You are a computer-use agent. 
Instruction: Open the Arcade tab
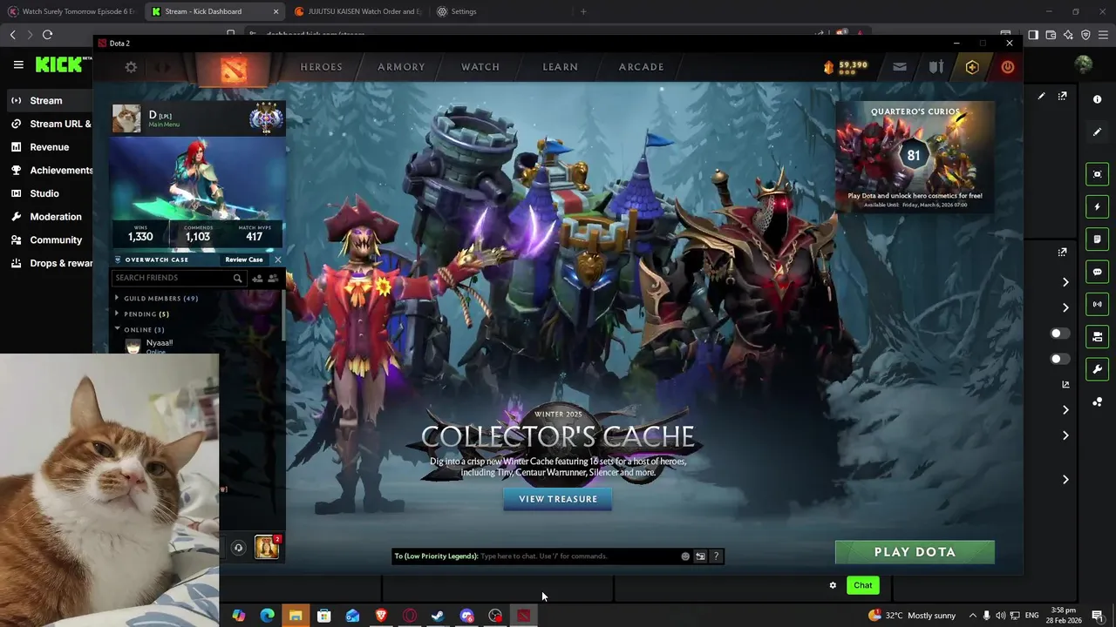[642, 67]
